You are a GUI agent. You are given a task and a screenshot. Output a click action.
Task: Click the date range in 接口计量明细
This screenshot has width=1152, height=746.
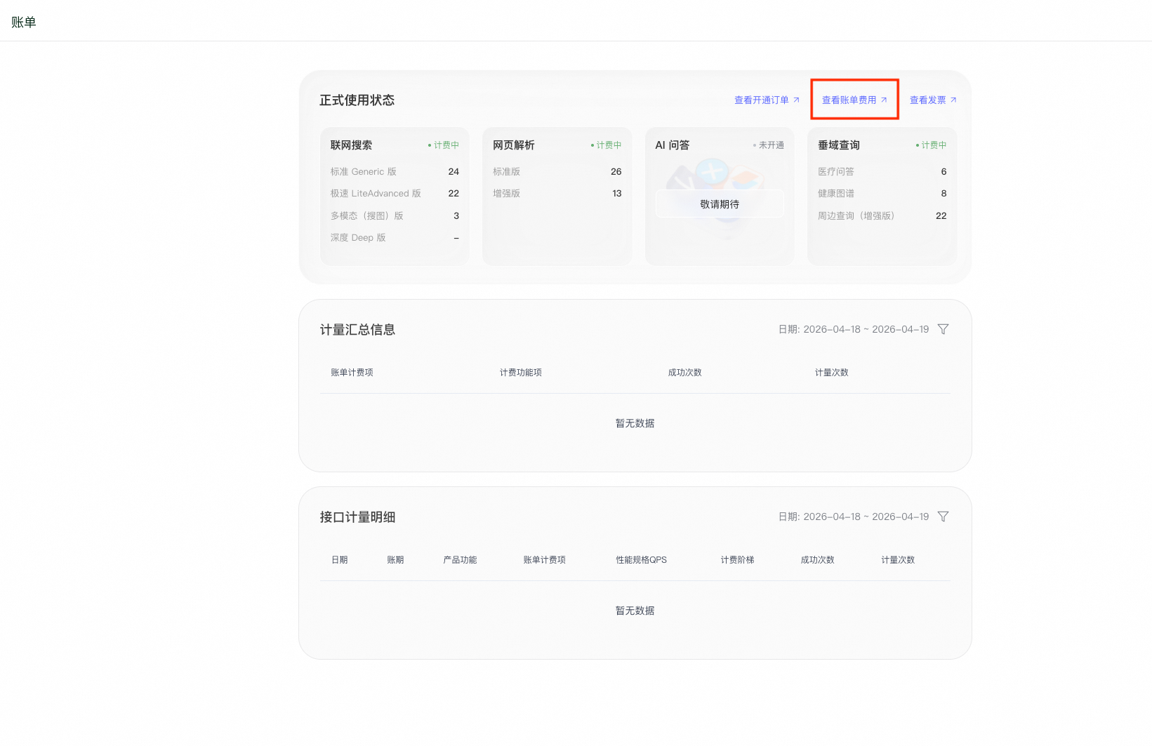(x=854, y=517)
